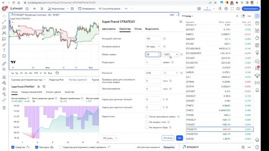Click the trash remove drawings icon

coord(4,108)
